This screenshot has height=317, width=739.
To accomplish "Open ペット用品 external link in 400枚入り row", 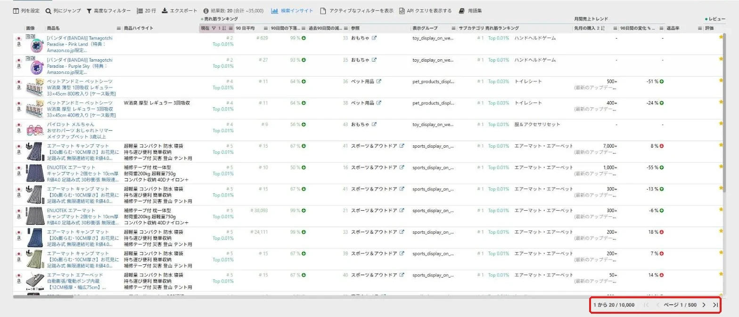I will pos(379,103).
